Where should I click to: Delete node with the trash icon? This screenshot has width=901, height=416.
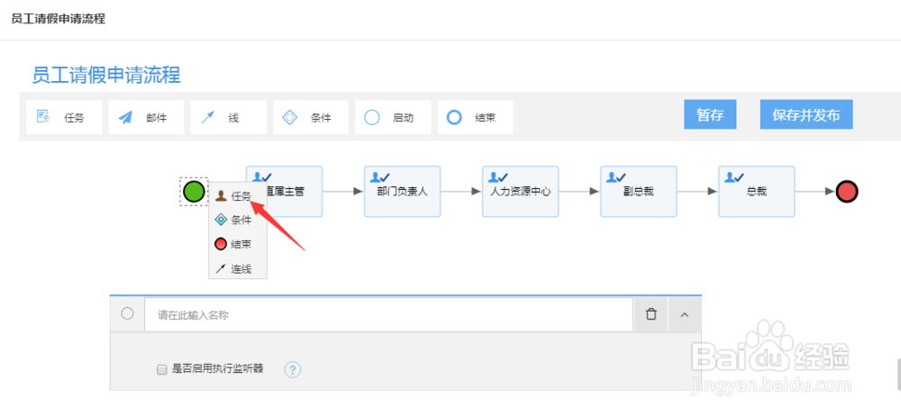click(651, 314)
